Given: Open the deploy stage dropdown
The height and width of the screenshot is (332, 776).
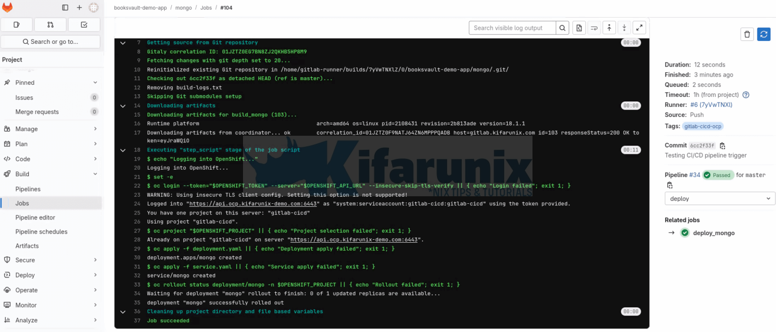Looking at the screenshot, I should pyautogui.click(x=719, y=199).
